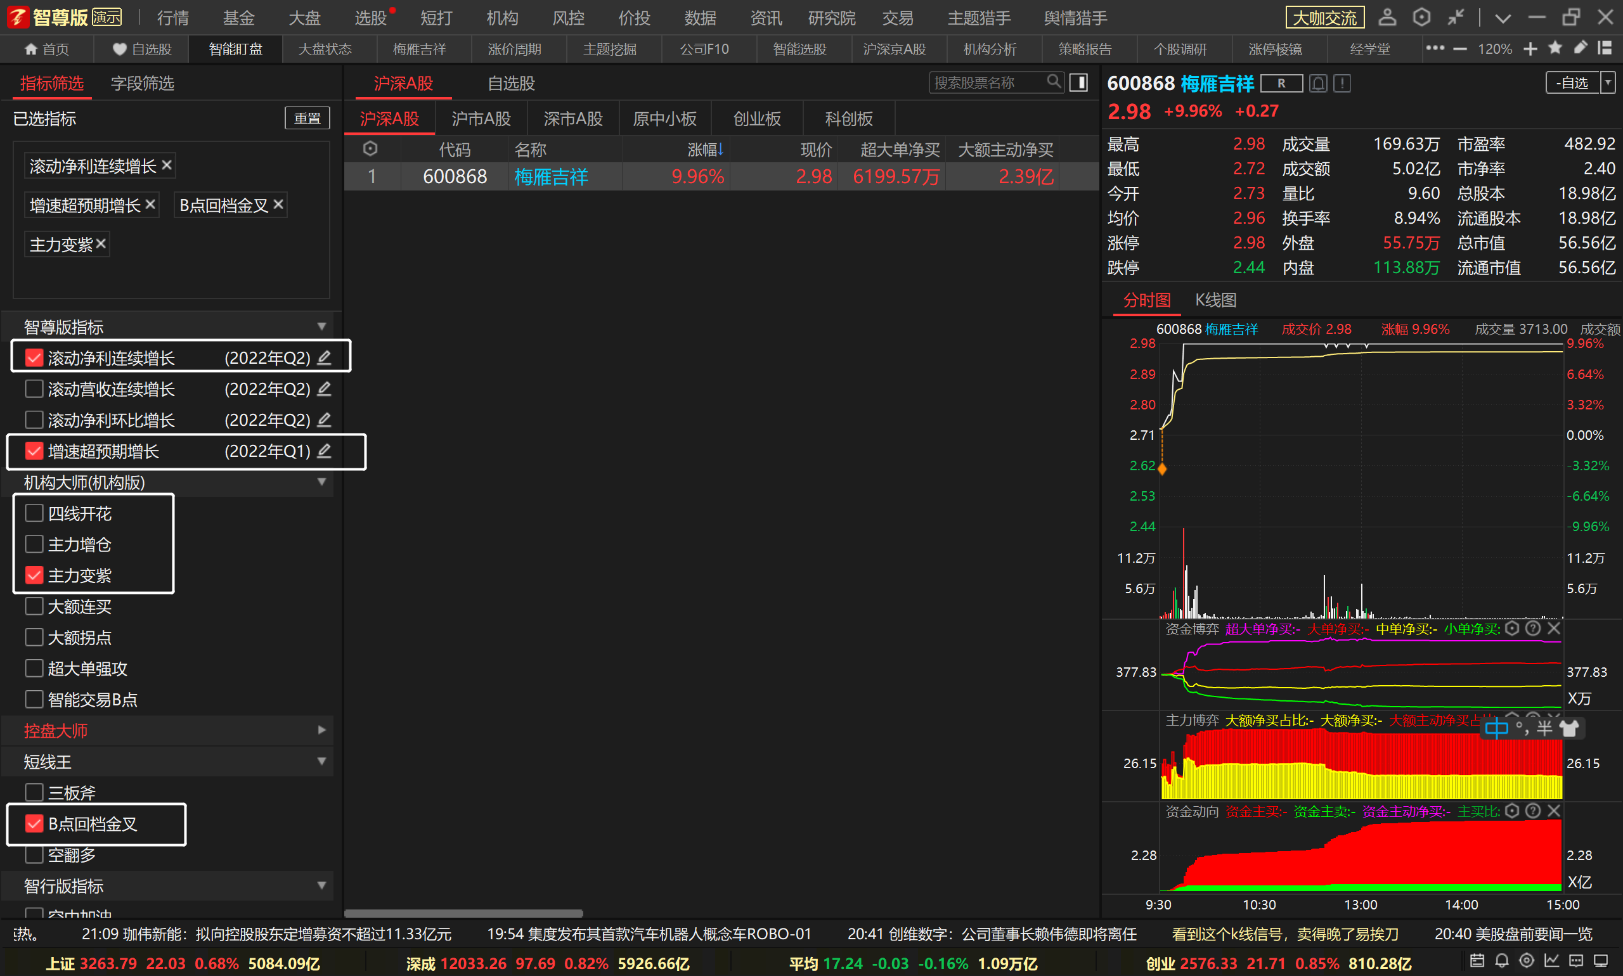Click the target icon in bottom status bar
The width and height of the screenshot is (1623, 976).
[x=1527, y=961]
